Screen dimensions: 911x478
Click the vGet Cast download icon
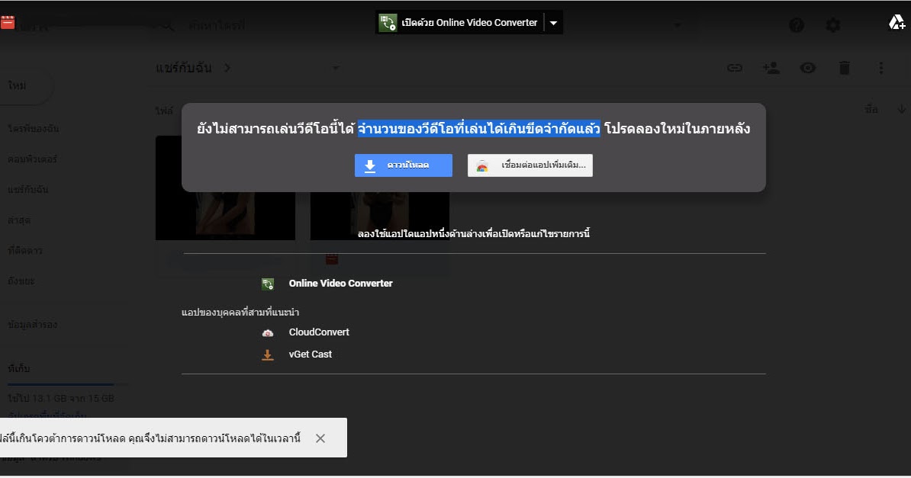[x=267, y=354]
